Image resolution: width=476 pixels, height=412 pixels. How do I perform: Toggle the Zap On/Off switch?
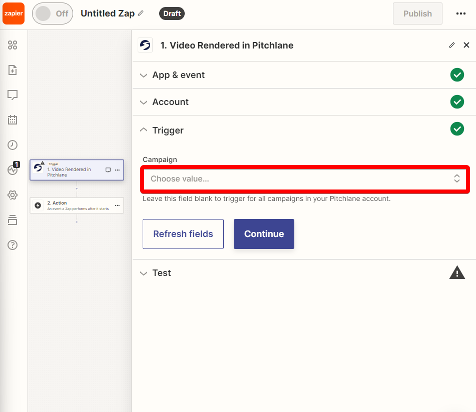pyautogui.click(x=53, y=13)
